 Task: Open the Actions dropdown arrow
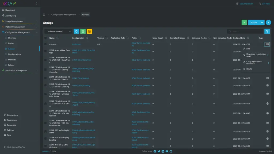pyautogui.click(x=262, y=22)
